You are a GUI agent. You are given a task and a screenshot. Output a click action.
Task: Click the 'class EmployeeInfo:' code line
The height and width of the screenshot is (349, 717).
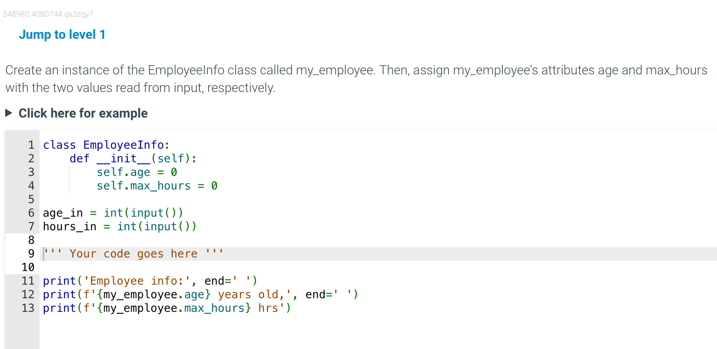pyautogui.click(x=106, y=145)
